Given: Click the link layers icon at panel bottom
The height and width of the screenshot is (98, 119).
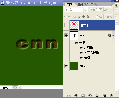Looking at the screenshot, I should click(68, 95).
